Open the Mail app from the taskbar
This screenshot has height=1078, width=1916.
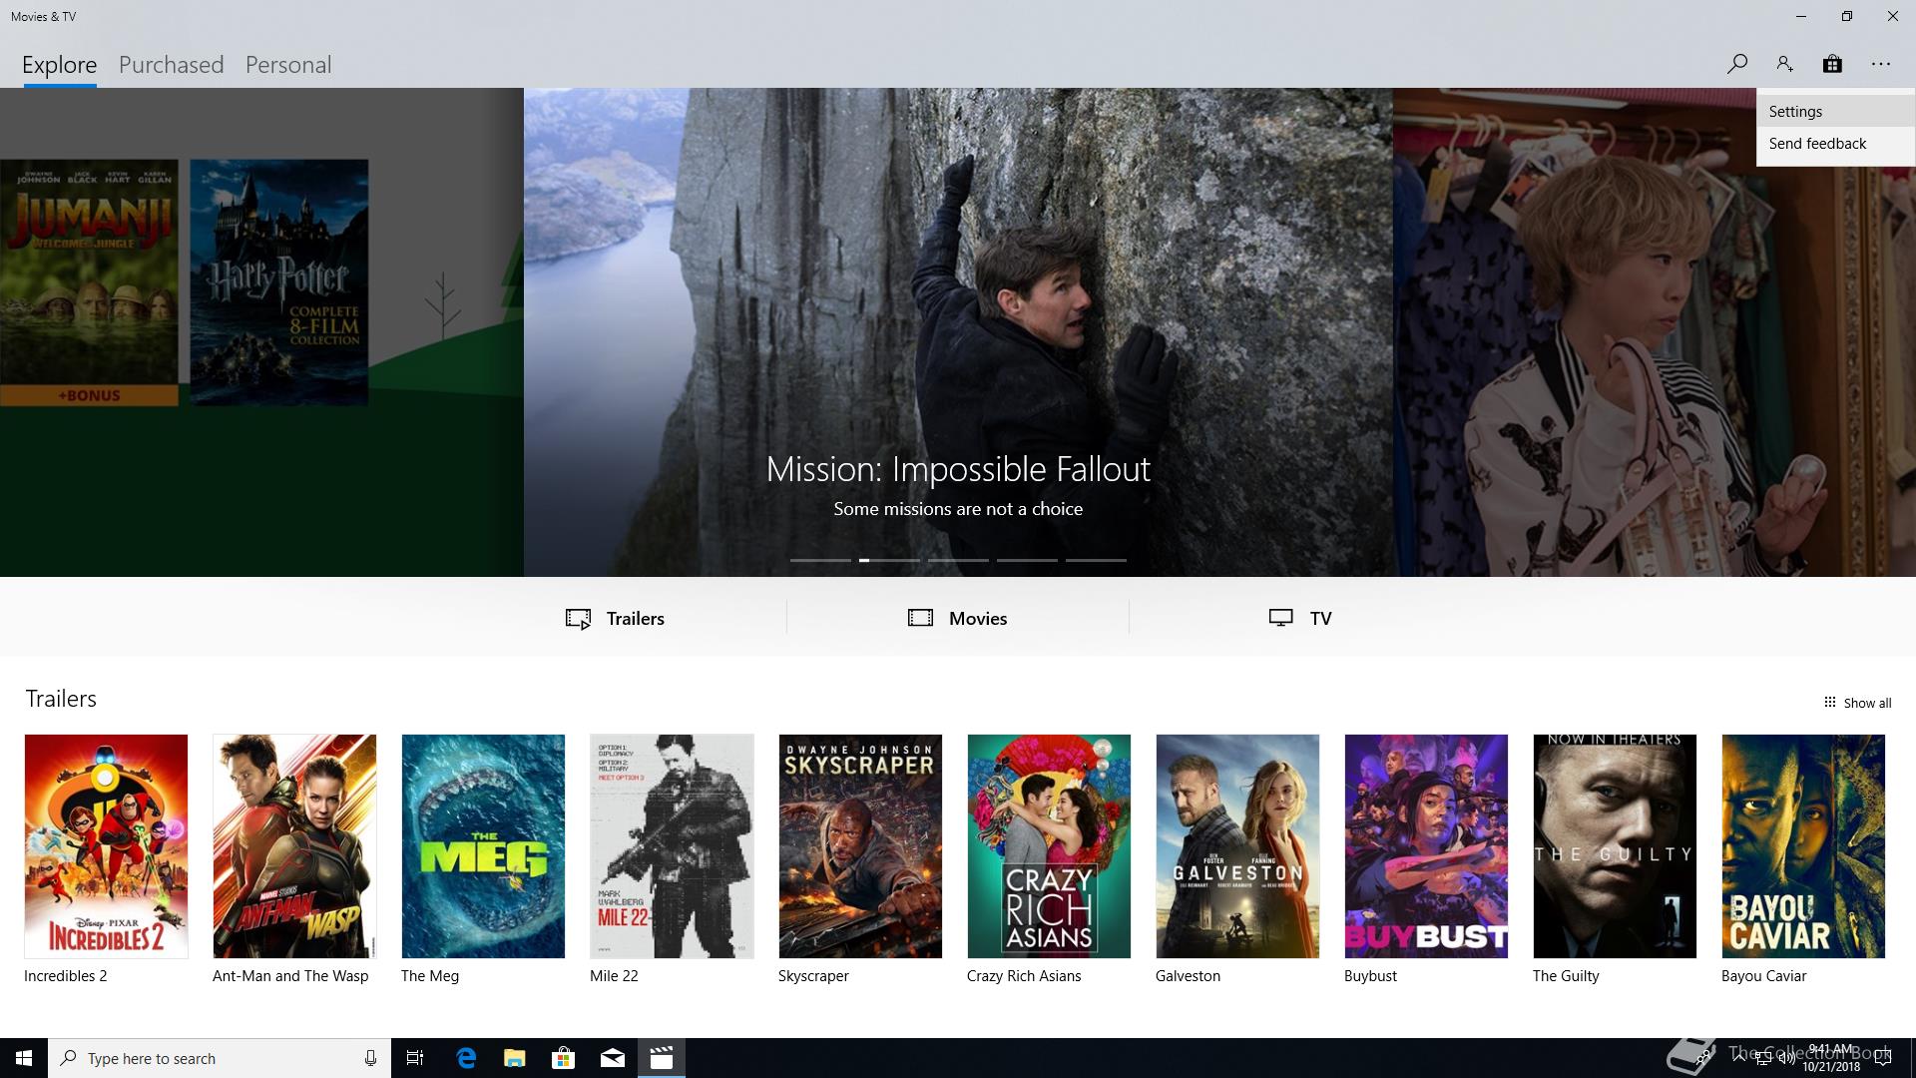[613, 1058]
